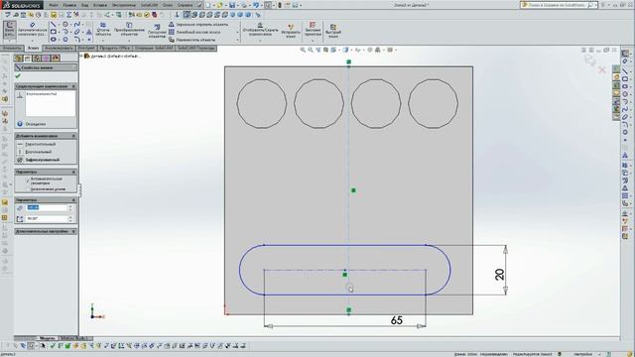Screen dimensions: 635x357
Task: Select the Line sketch tool
Action: pos(53,24)
